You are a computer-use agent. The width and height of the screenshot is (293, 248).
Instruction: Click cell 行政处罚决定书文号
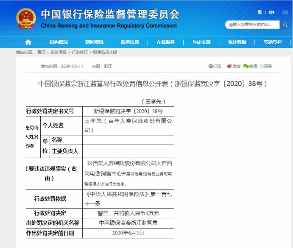click(54, 111)
